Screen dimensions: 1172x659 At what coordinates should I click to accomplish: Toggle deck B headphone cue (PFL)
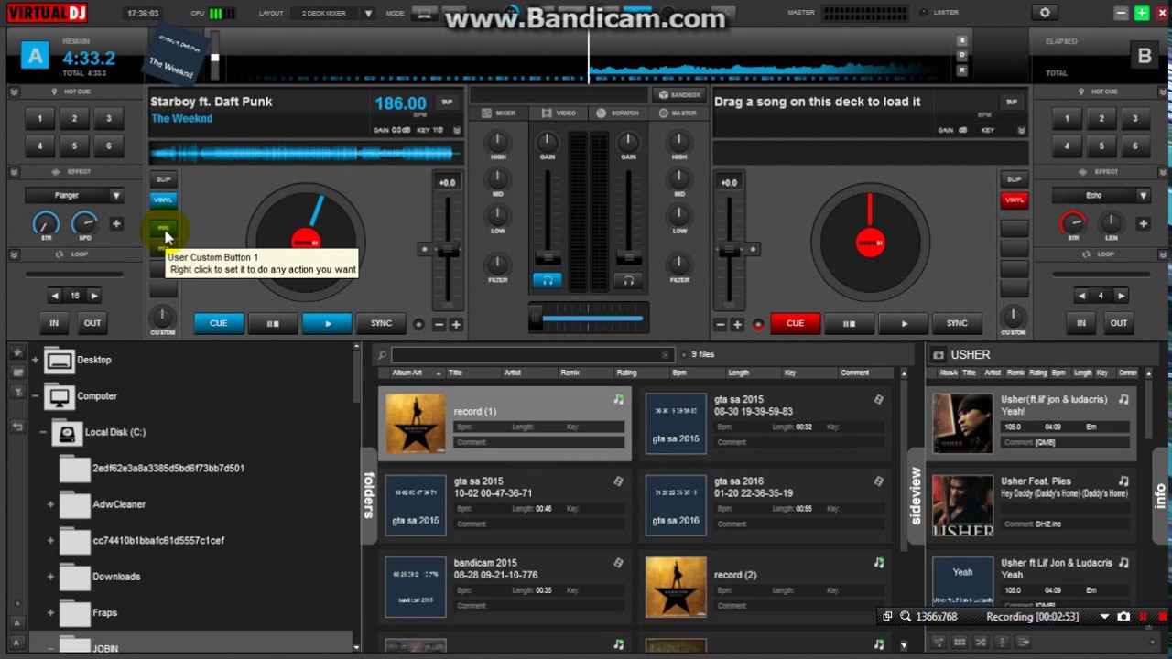tap(629, 281)
